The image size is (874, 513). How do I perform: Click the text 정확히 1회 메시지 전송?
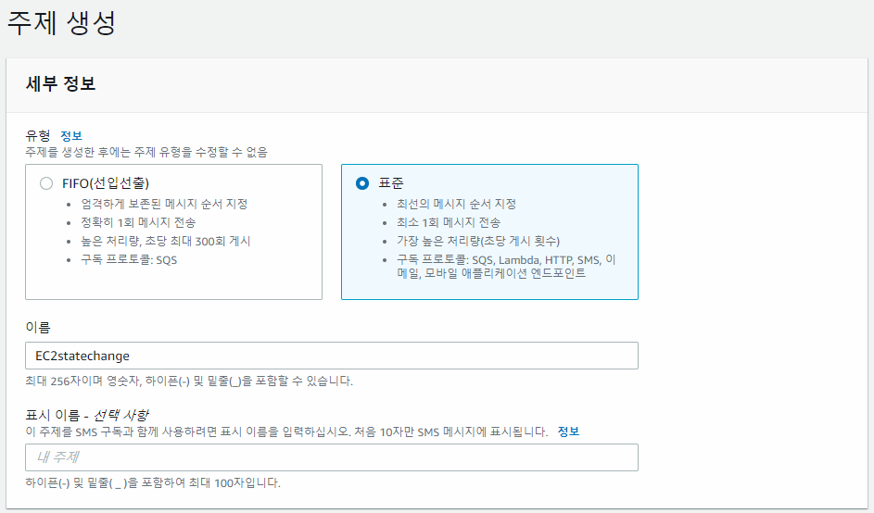[x=138, y=223]
